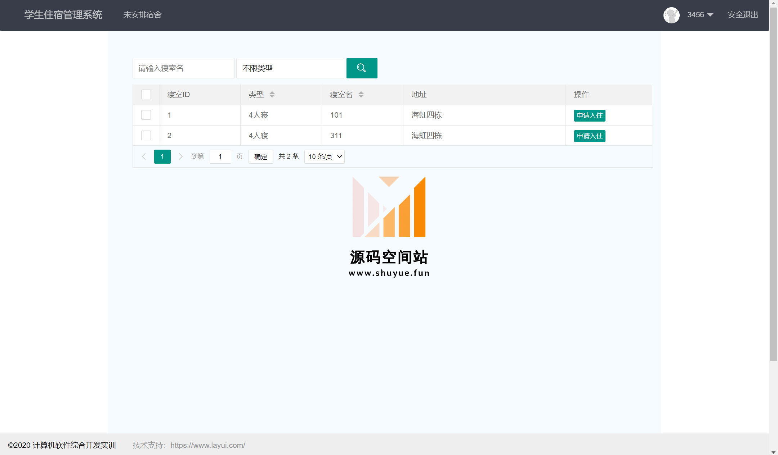Viewport: 778px width, 455px height.
Task: Sort the 寝室名 column by its arrows
Action: pyautogui.click(x=361, y=94)
